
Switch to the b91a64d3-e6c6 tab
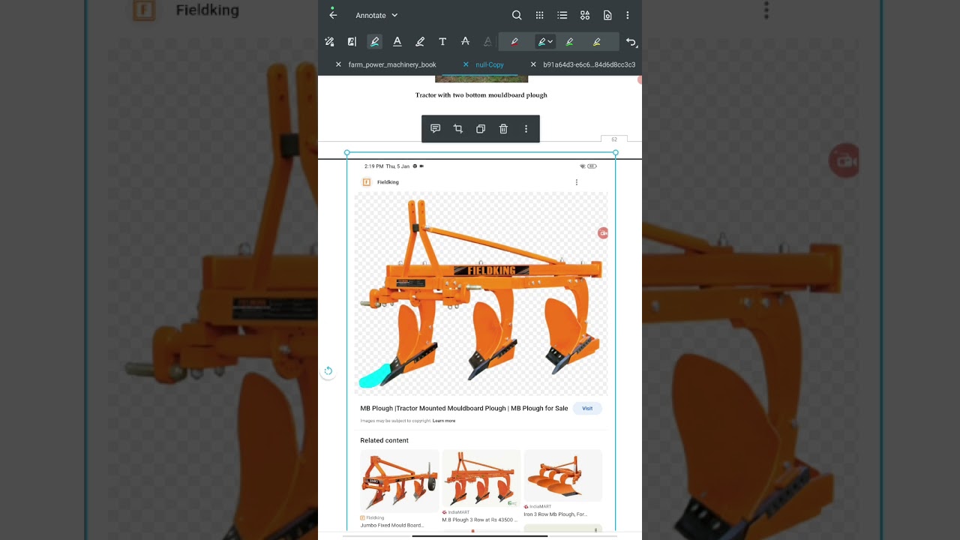click(589, 64)
